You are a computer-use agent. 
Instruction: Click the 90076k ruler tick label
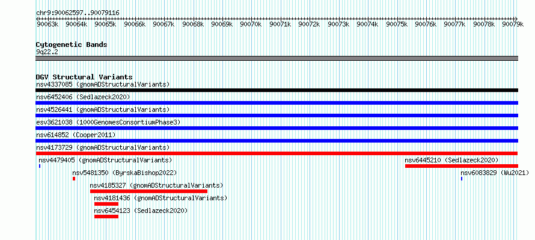tap(426, 24)
